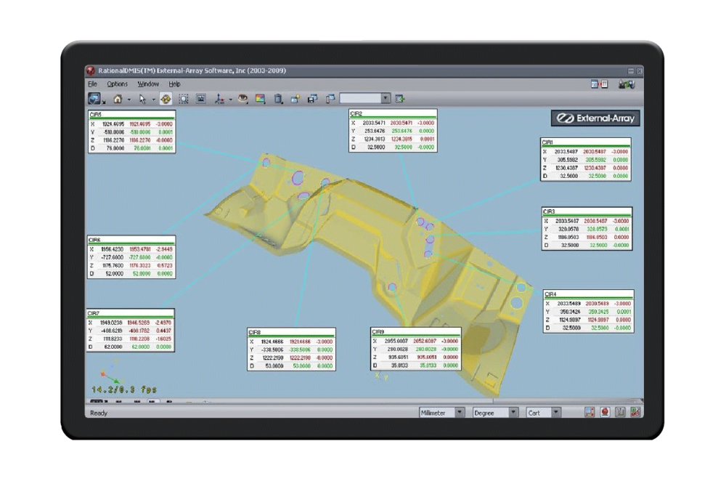Image resolution: width=726 pixels, height=481 pixels.
Task: Toggle the eye visibility icon
Action: [x=242, y=99]
